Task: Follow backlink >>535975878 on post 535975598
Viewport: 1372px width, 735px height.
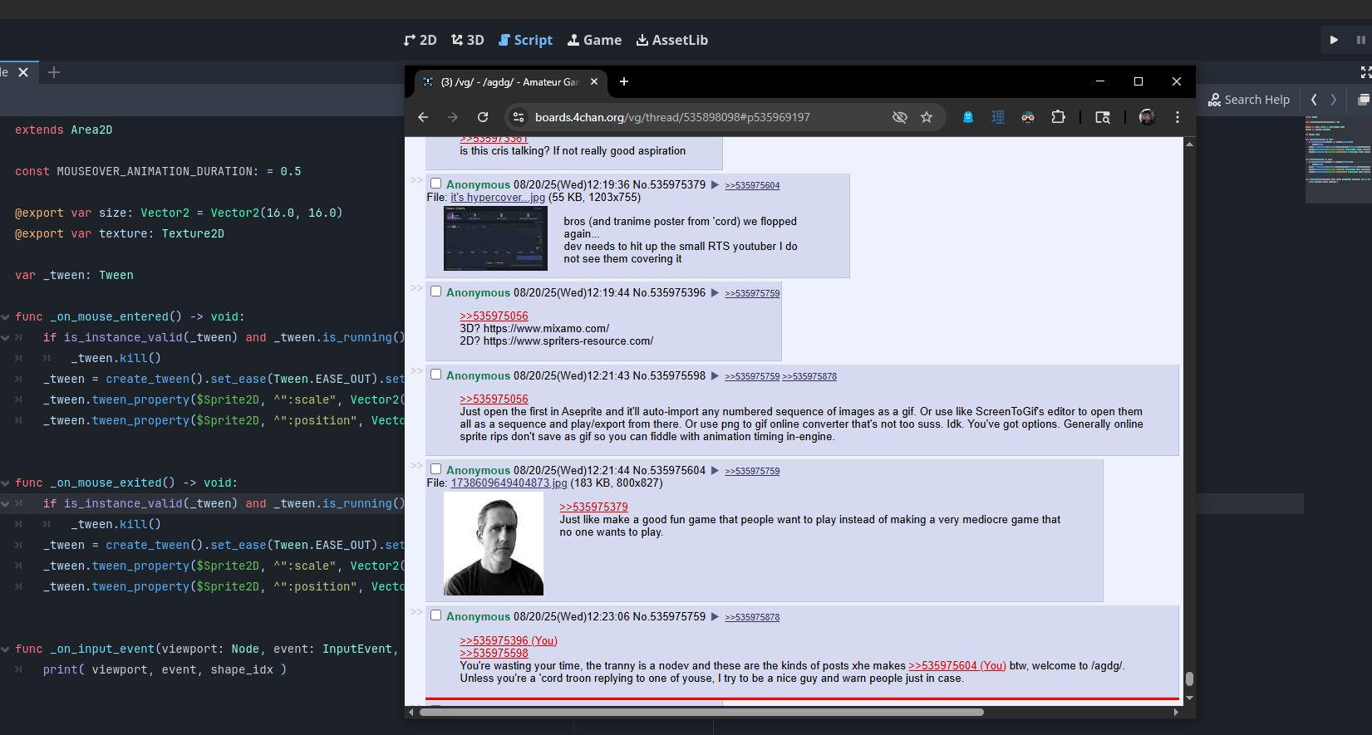Action: 809,376
